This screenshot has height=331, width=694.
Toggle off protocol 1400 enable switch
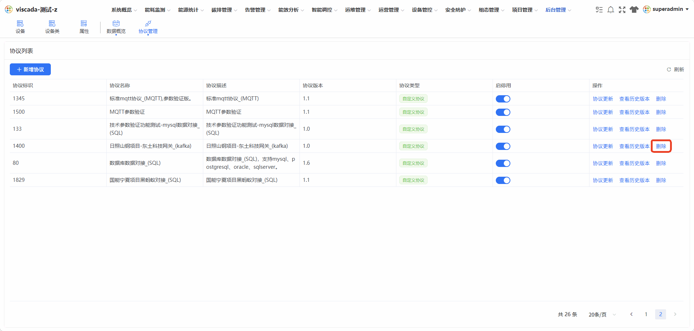tap(503, 146)
